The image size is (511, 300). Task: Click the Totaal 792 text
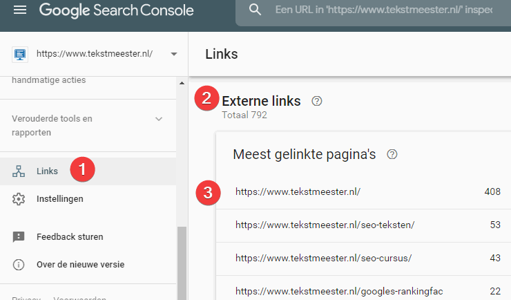point(244,115)
